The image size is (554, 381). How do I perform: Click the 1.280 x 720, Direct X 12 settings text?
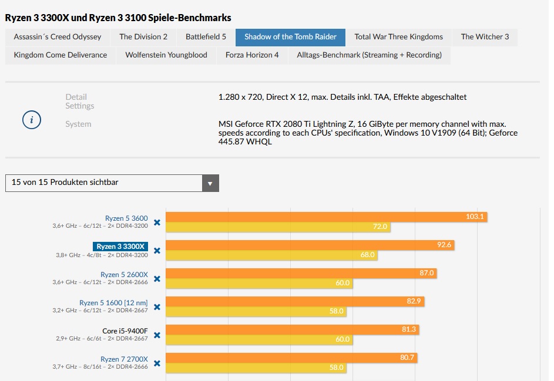[343, 97]
